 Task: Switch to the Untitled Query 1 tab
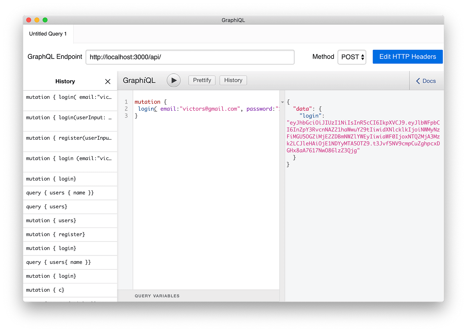click(48, 34)
